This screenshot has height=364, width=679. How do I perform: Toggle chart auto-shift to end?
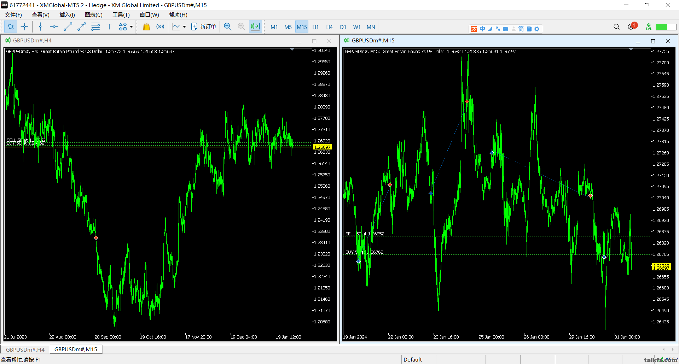click(255, 27)
